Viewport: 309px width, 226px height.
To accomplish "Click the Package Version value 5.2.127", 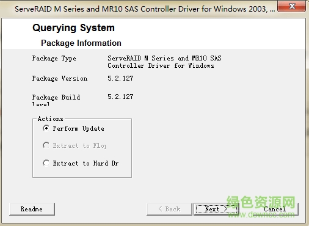I will [120, 78].
